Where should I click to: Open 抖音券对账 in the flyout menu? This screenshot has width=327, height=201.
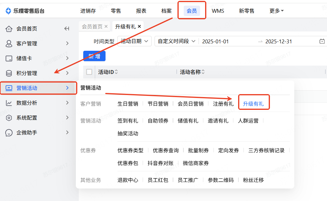161,163
